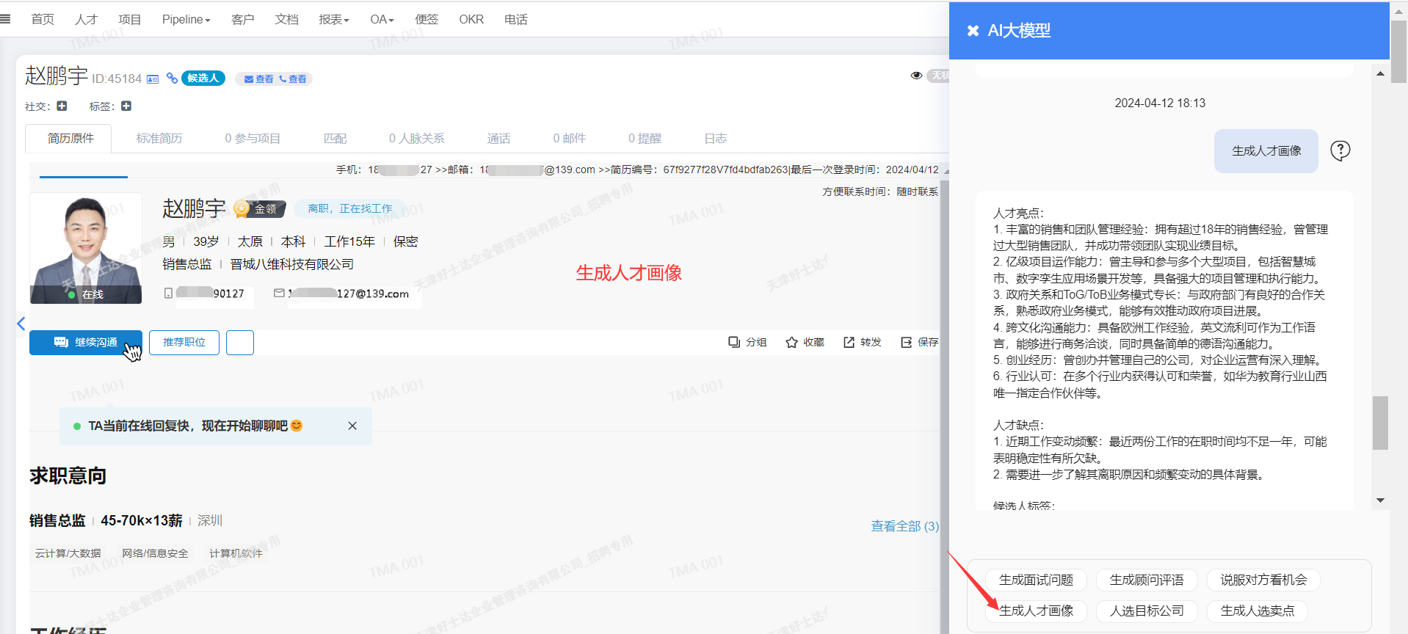Open the hamburger menu icon

6,19
